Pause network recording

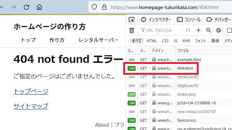(x=188, y=30)
